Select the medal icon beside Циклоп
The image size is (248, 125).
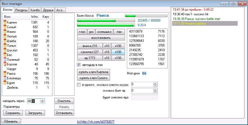(x=5, y=50)
